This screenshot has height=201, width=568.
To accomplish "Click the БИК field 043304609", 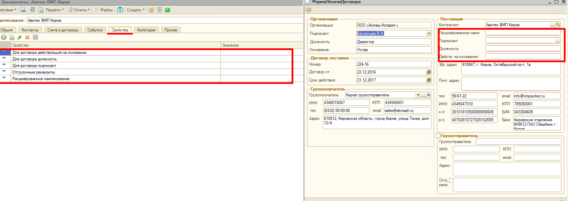I will click(537, 112).
